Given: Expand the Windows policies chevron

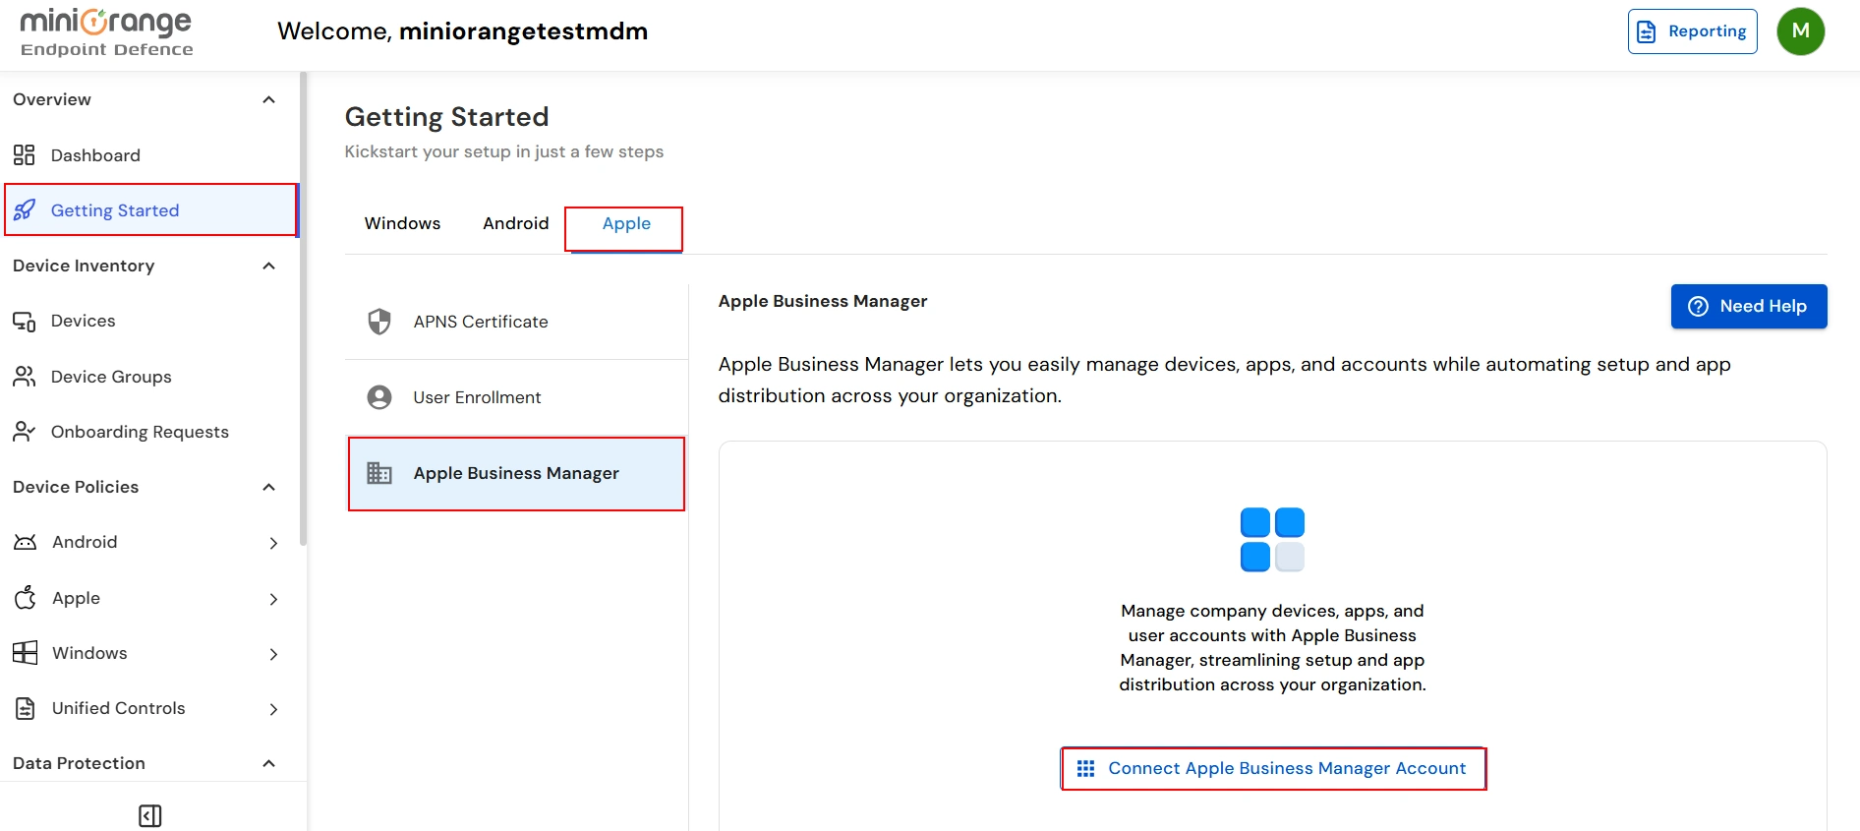Looking at the screenshot, I should click(273, 654).
